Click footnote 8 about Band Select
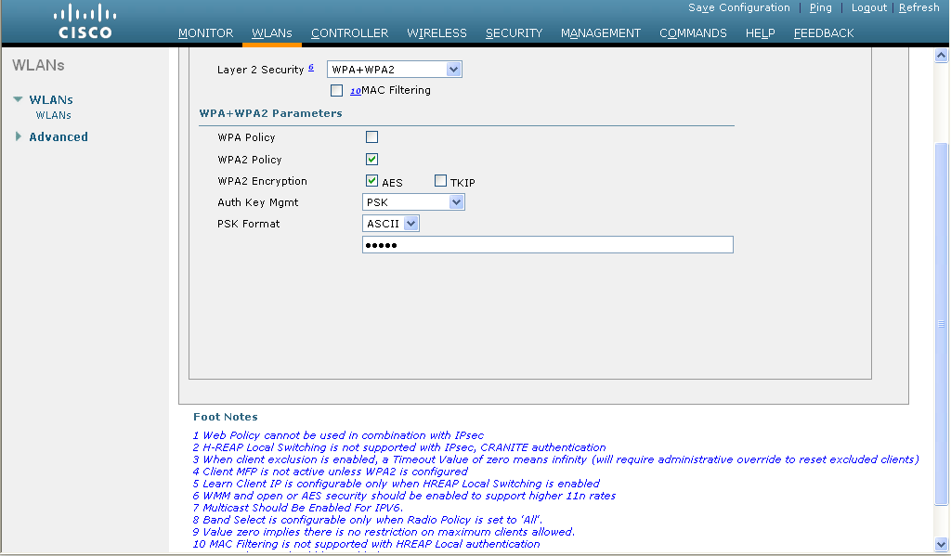The height and width of the screenshot is (556, 951). click(x=368, y=520)
